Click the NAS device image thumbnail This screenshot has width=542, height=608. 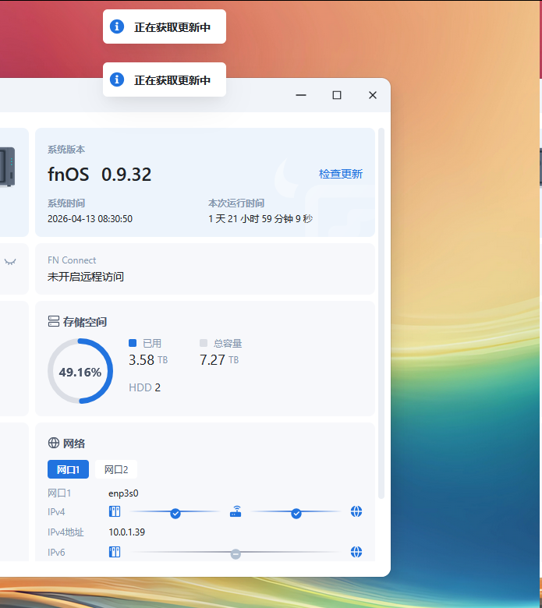pos(7,167)
